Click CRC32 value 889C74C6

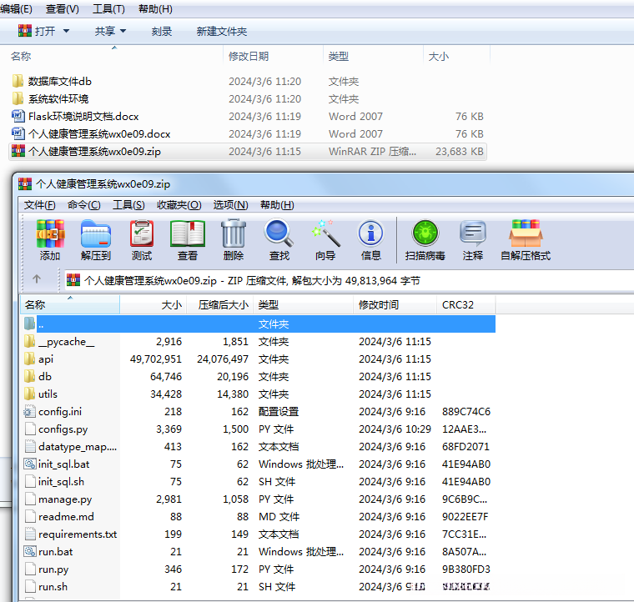pos(466,412)
